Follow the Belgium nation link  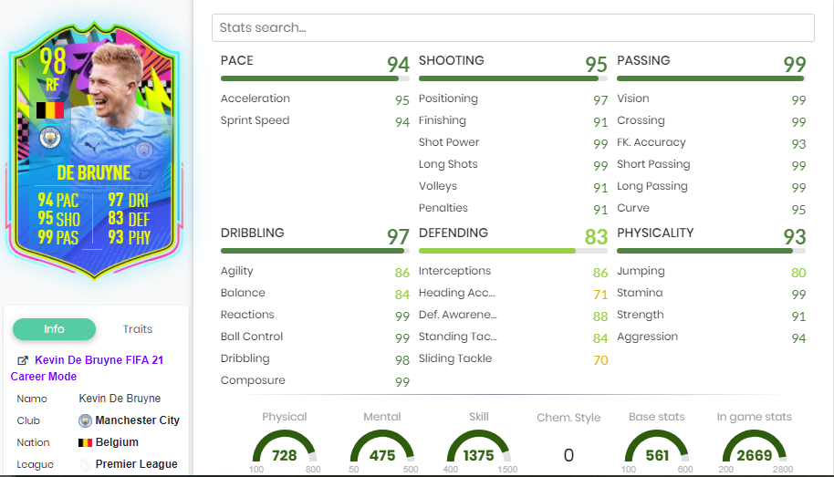[x=117, y=442]
